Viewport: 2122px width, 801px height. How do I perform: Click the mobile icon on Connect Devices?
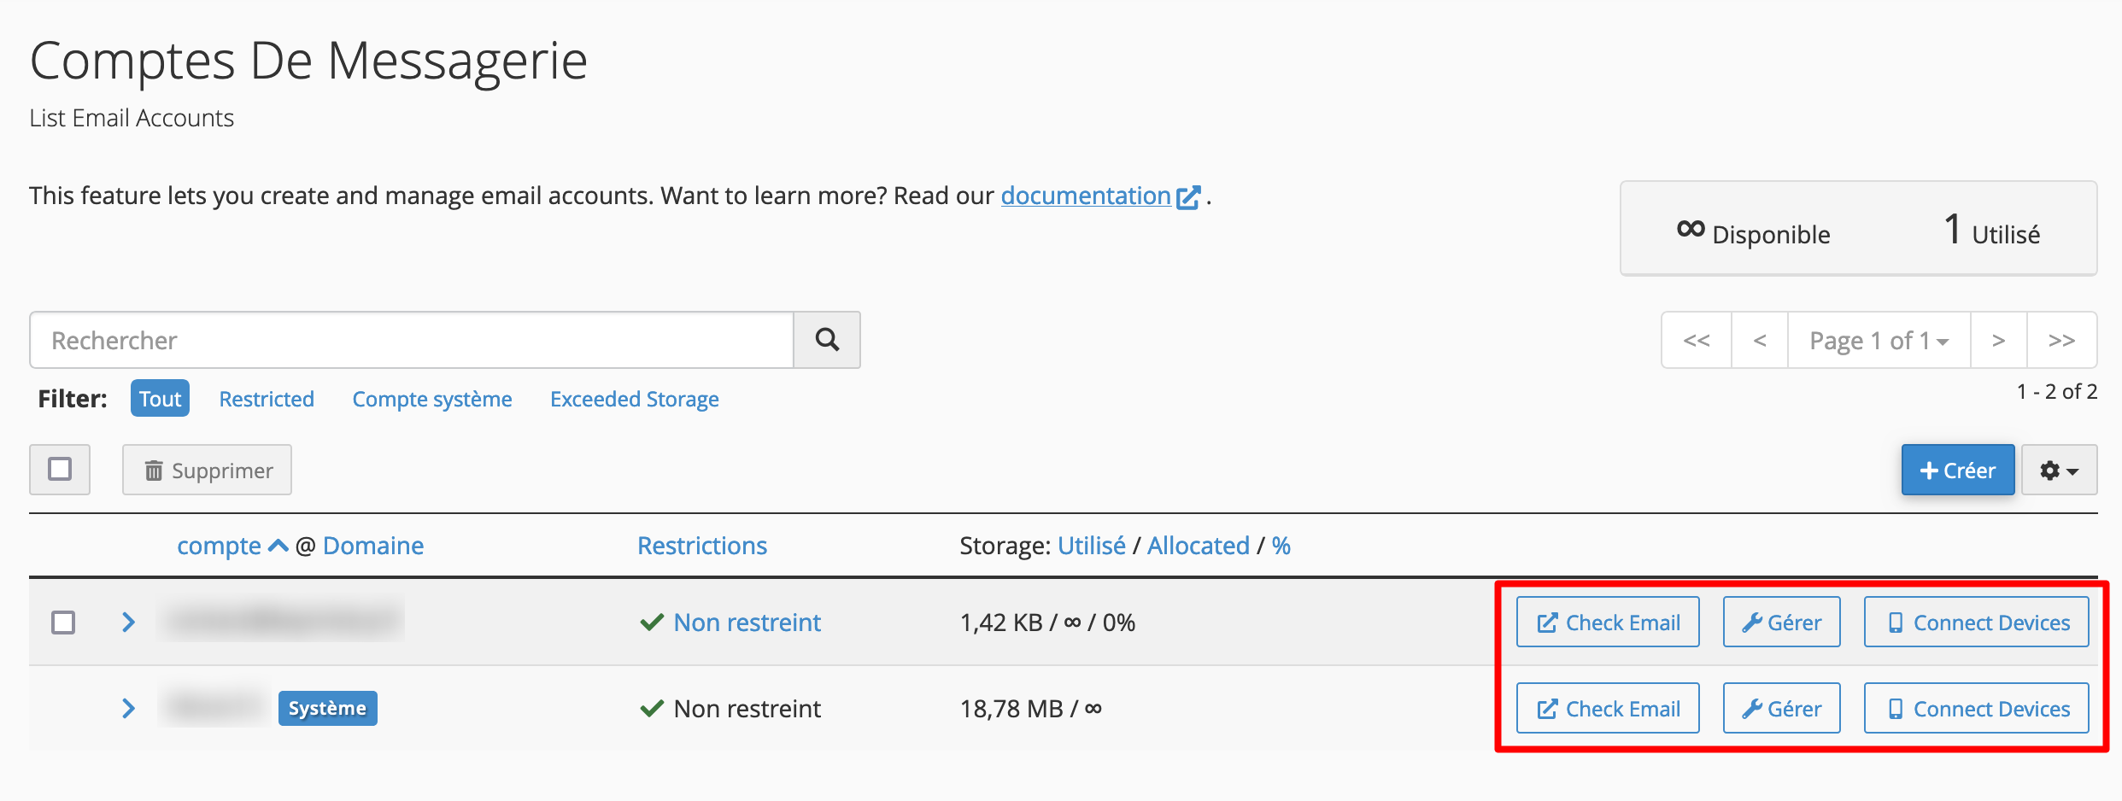point(1894,622)
